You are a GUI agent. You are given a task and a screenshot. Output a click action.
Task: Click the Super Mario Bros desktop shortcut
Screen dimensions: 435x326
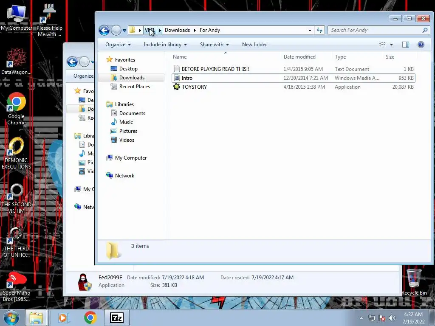coord(16,287)
